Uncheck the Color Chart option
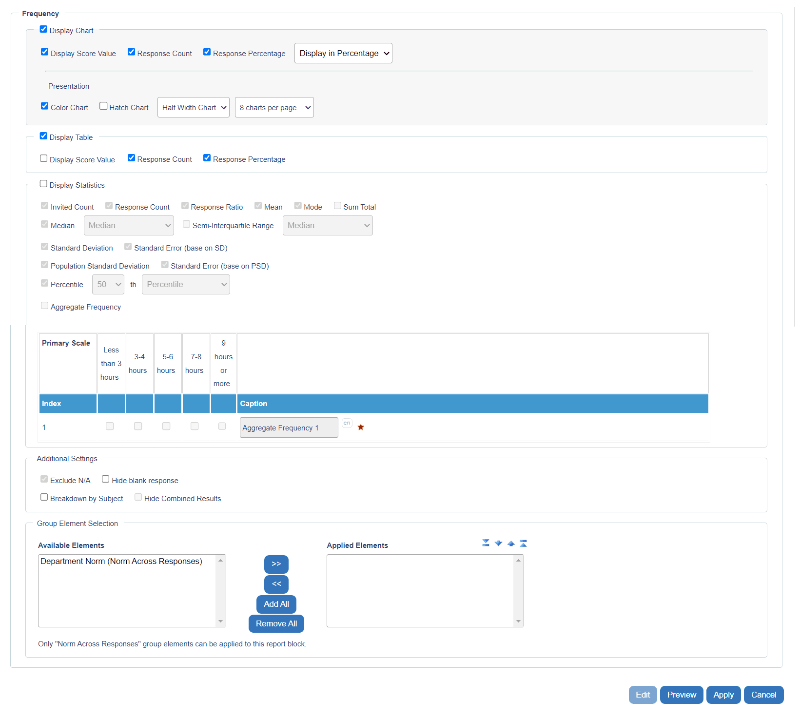The image size is (800, 719). [45, 106]
